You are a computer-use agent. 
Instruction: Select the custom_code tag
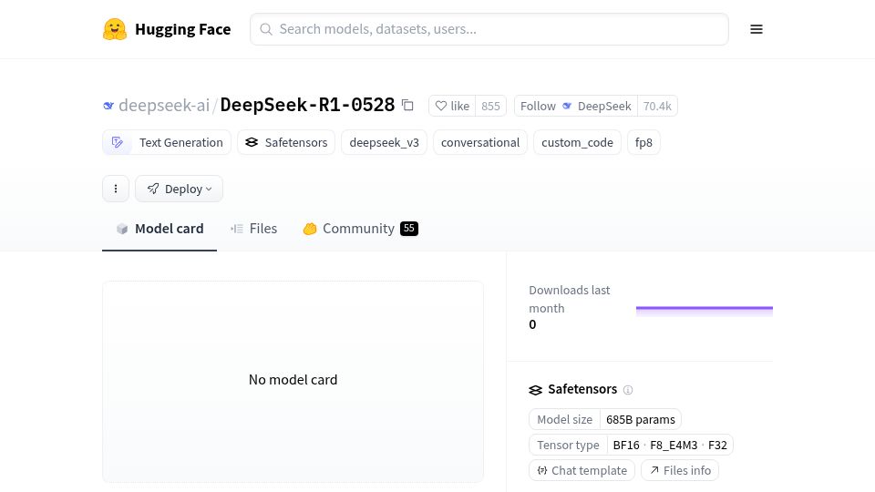pos(577,142)
